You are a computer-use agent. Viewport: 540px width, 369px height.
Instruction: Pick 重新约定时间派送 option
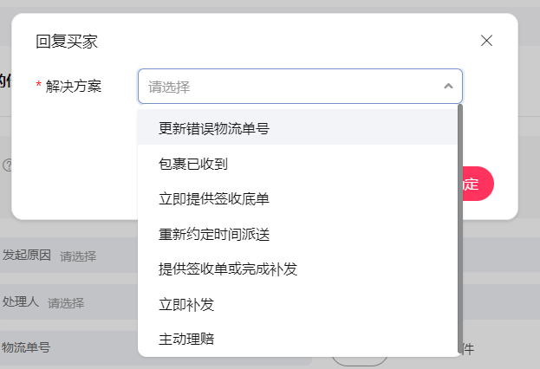[x=297, y=234]
